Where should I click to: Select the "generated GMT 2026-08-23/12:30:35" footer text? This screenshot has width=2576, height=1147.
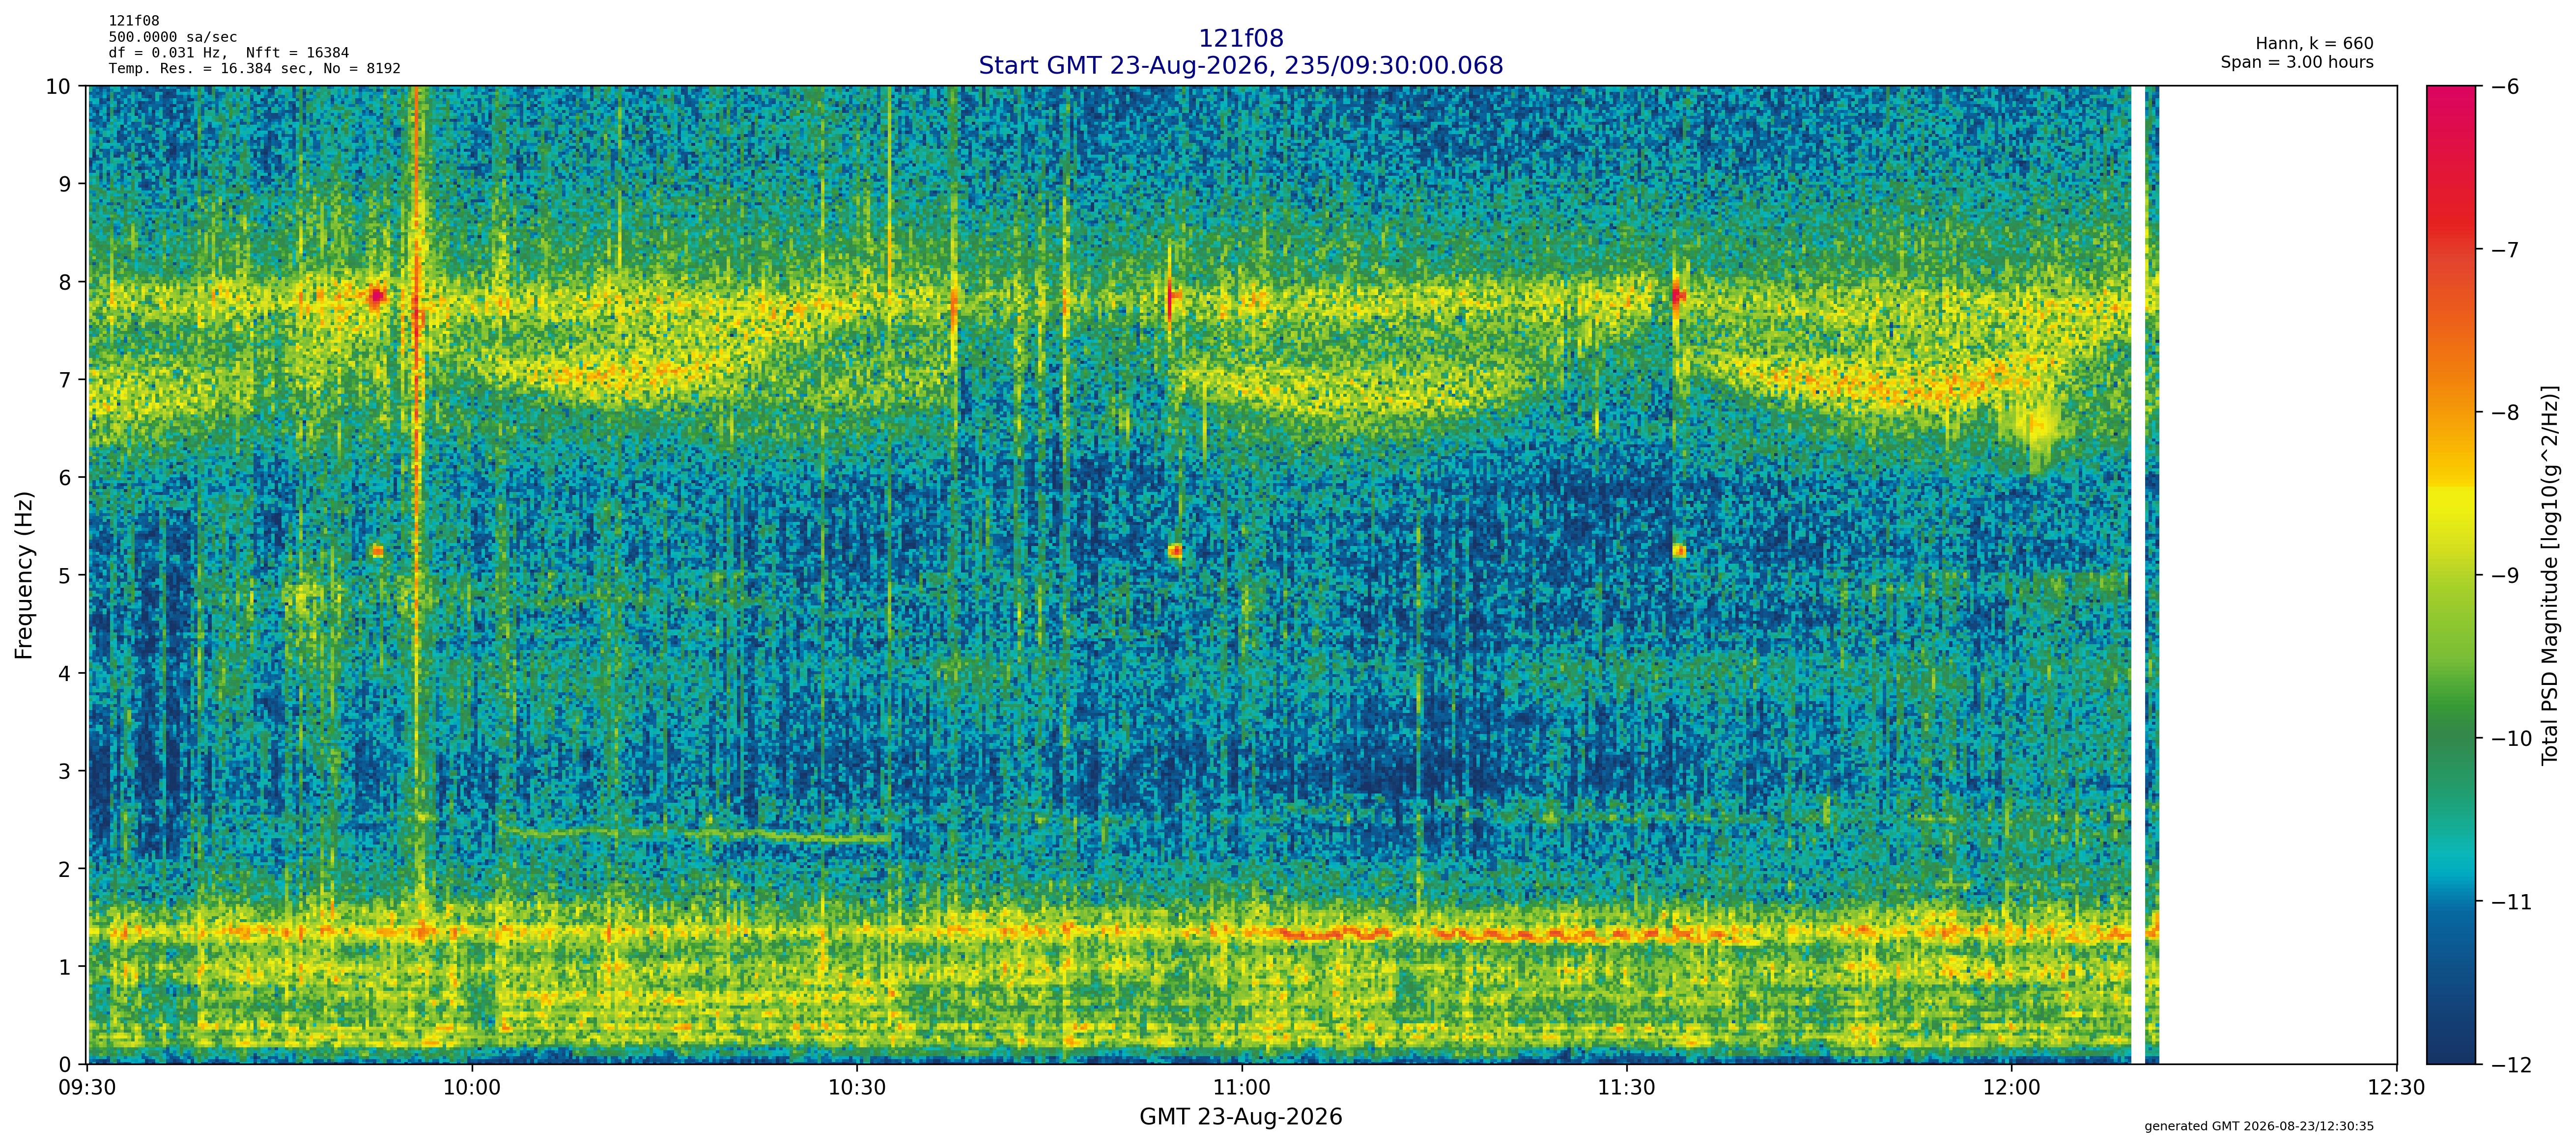[2259, 1126]
